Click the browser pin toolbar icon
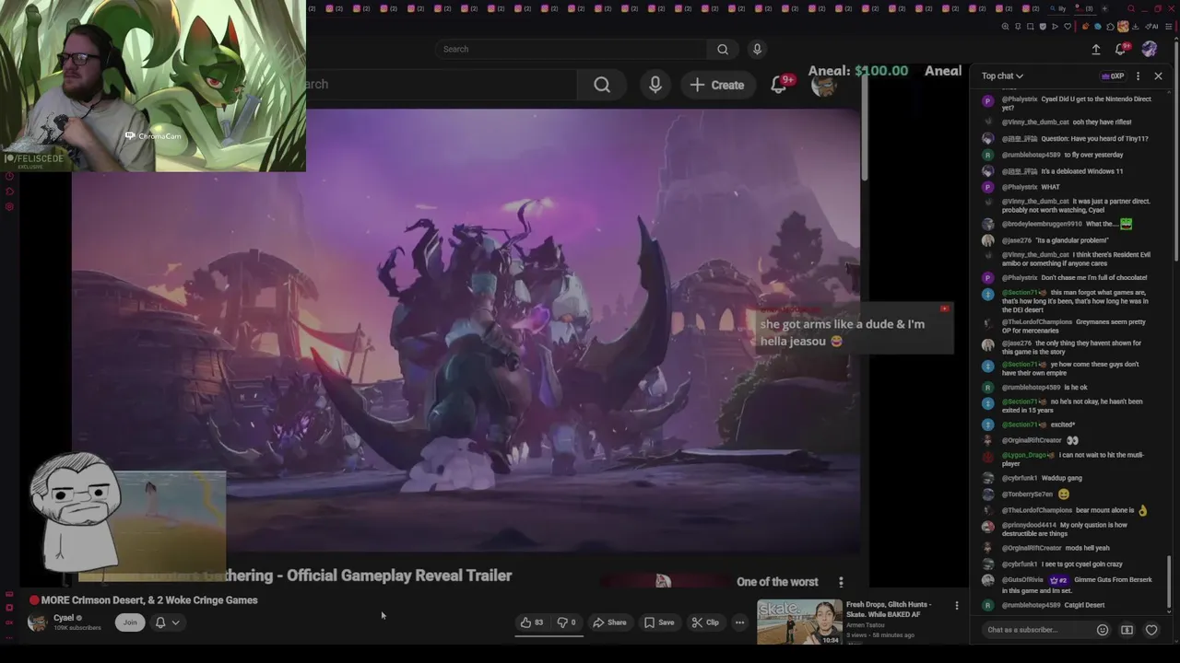Viewport: 1180px width, 663px height. point(1018,27)
